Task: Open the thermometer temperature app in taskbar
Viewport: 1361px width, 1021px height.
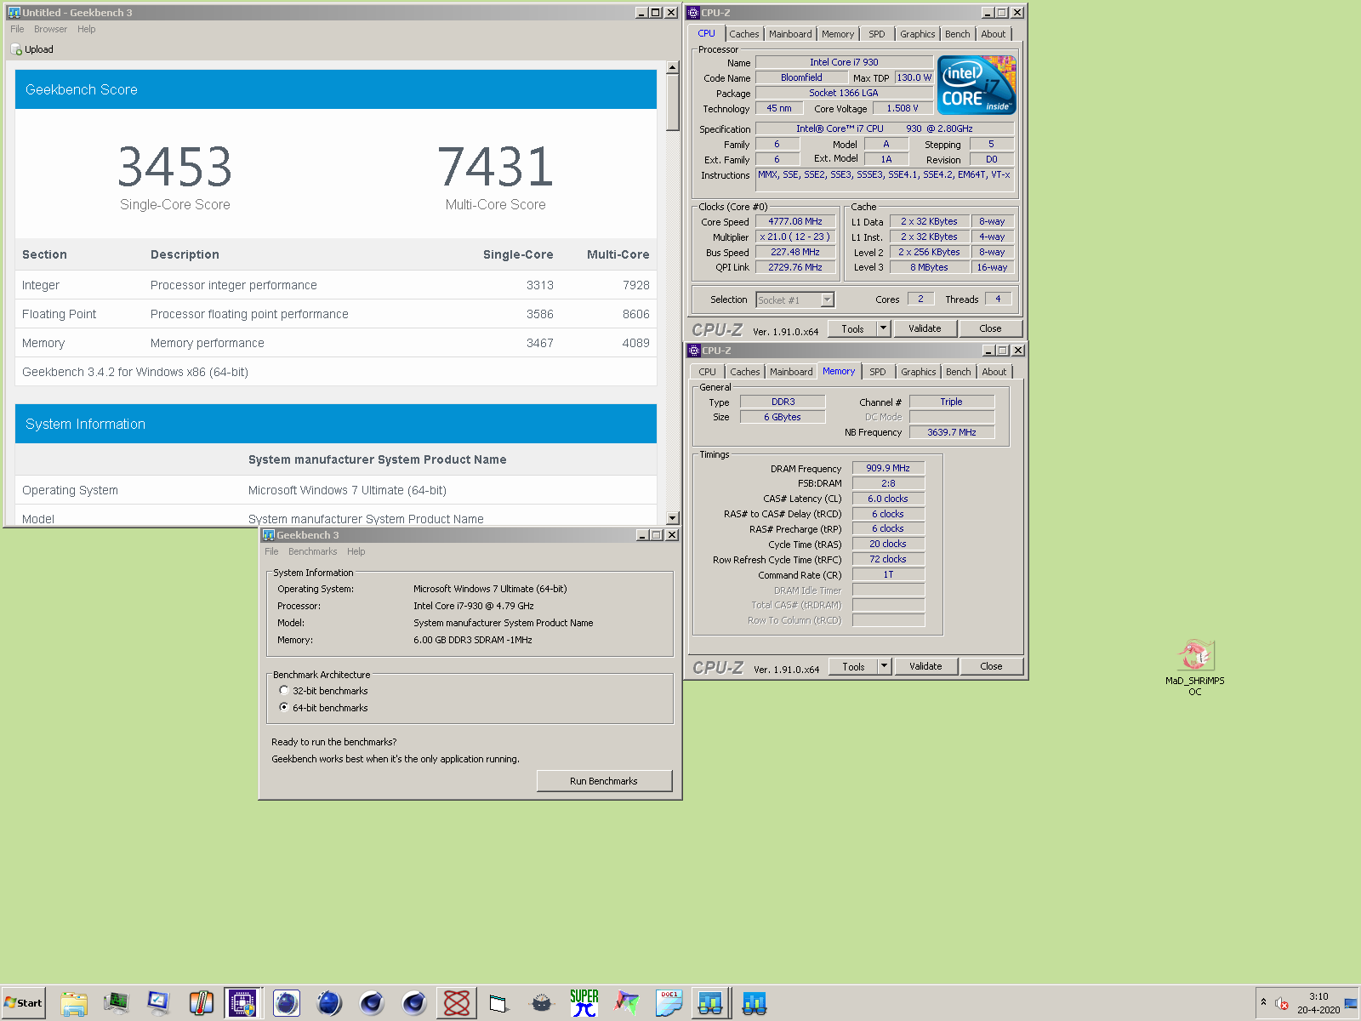Action: click(x=202, y=1003)
